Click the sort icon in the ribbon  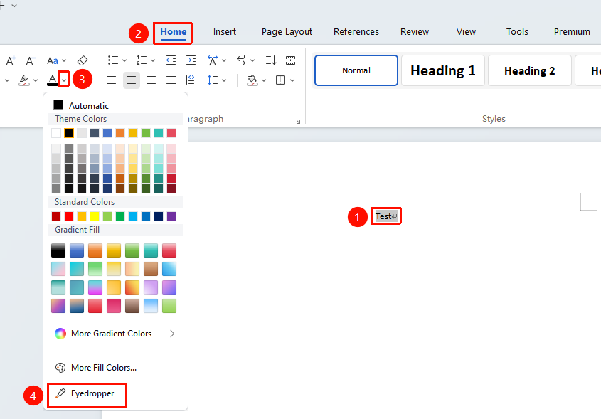(x=270, y=60)
